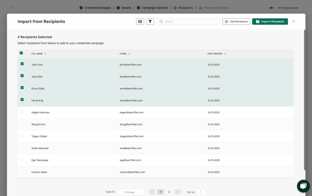Image resolution: width=312 pixels, height=196 pixels.
Task: Select Kağan Korkmaz's checkbox
Action: [x=22, y=112]
